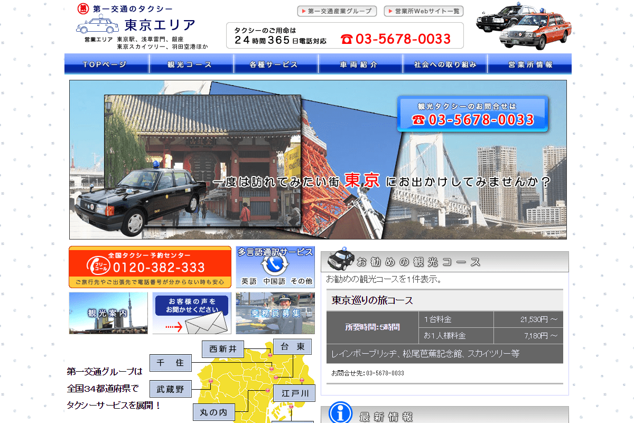Select the 丸の内 office on the map

(x=213, y=412)
